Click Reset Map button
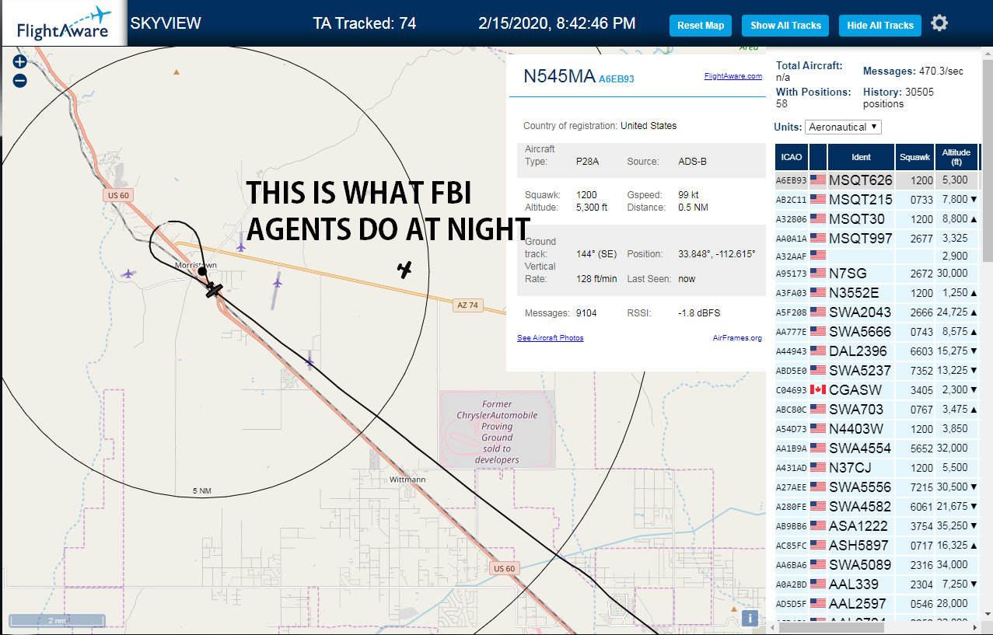993x635 pixels. click(701, 25)
